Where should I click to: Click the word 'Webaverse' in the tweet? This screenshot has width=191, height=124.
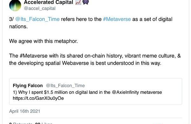(75, 63)
